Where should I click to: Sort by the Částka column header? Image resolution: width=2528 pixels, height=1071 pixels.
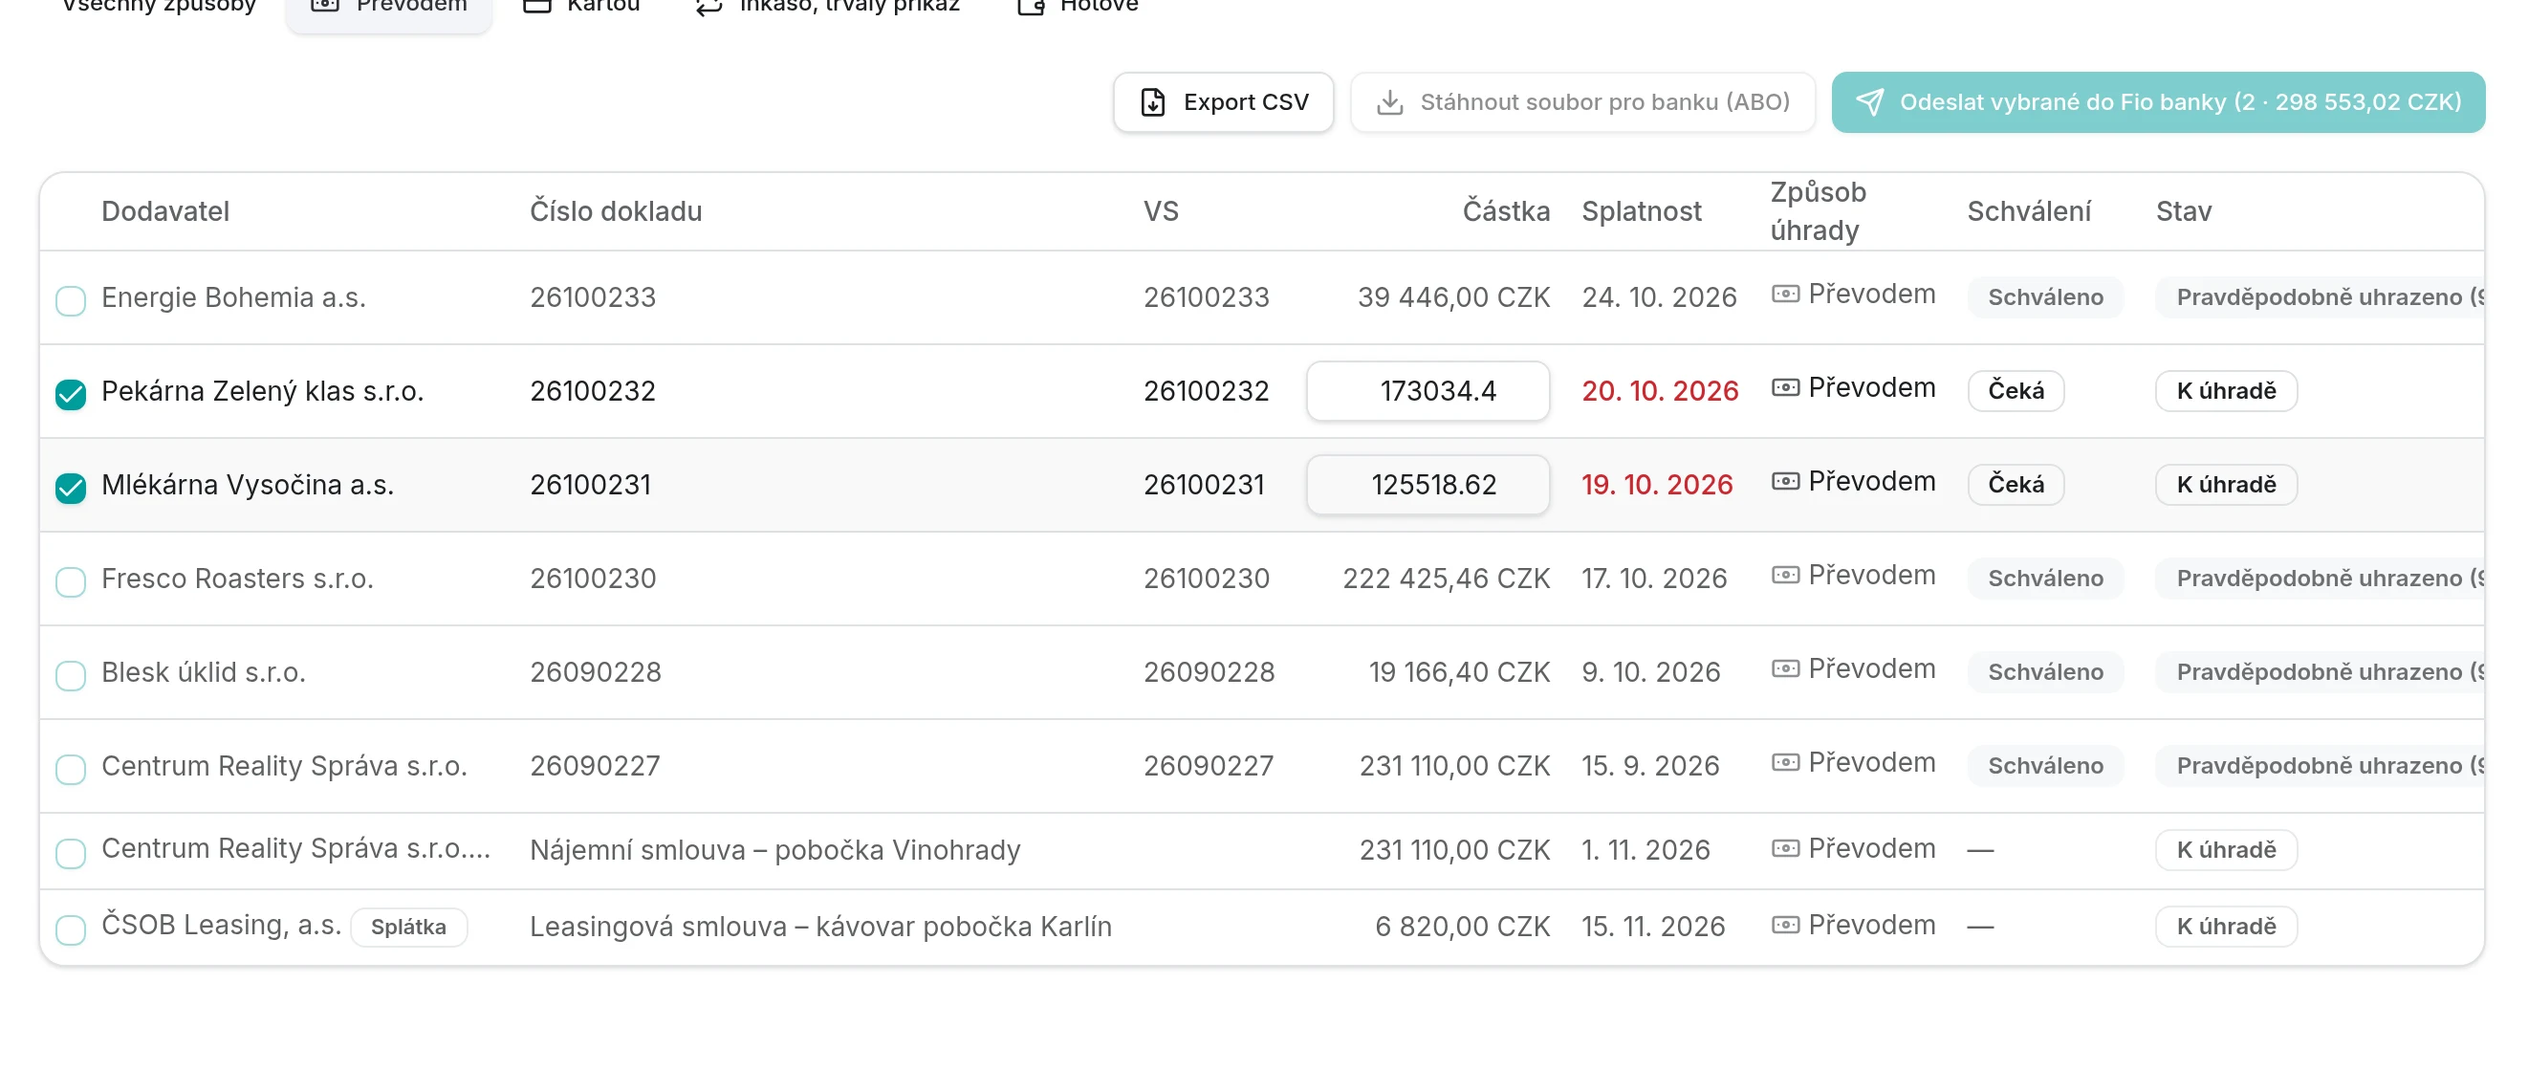tap(1505, 211)
